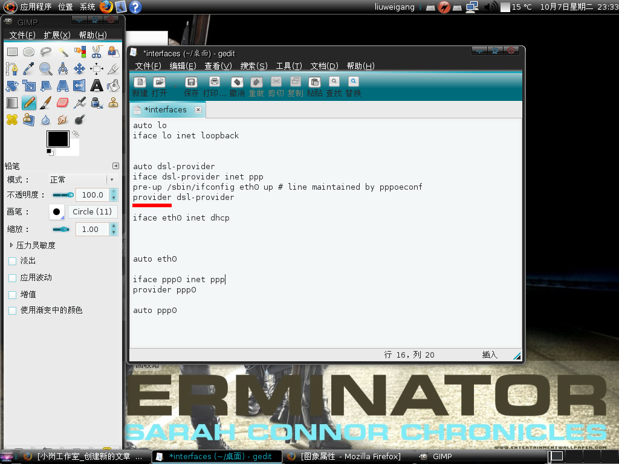Select the Blend gradient tool
This screenshot has width=619, height=464.
[x=12, y=103]
